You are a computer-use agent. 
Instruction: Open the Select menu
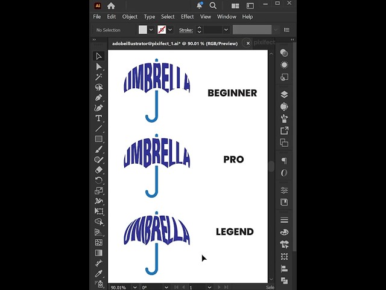pos(168,17)
